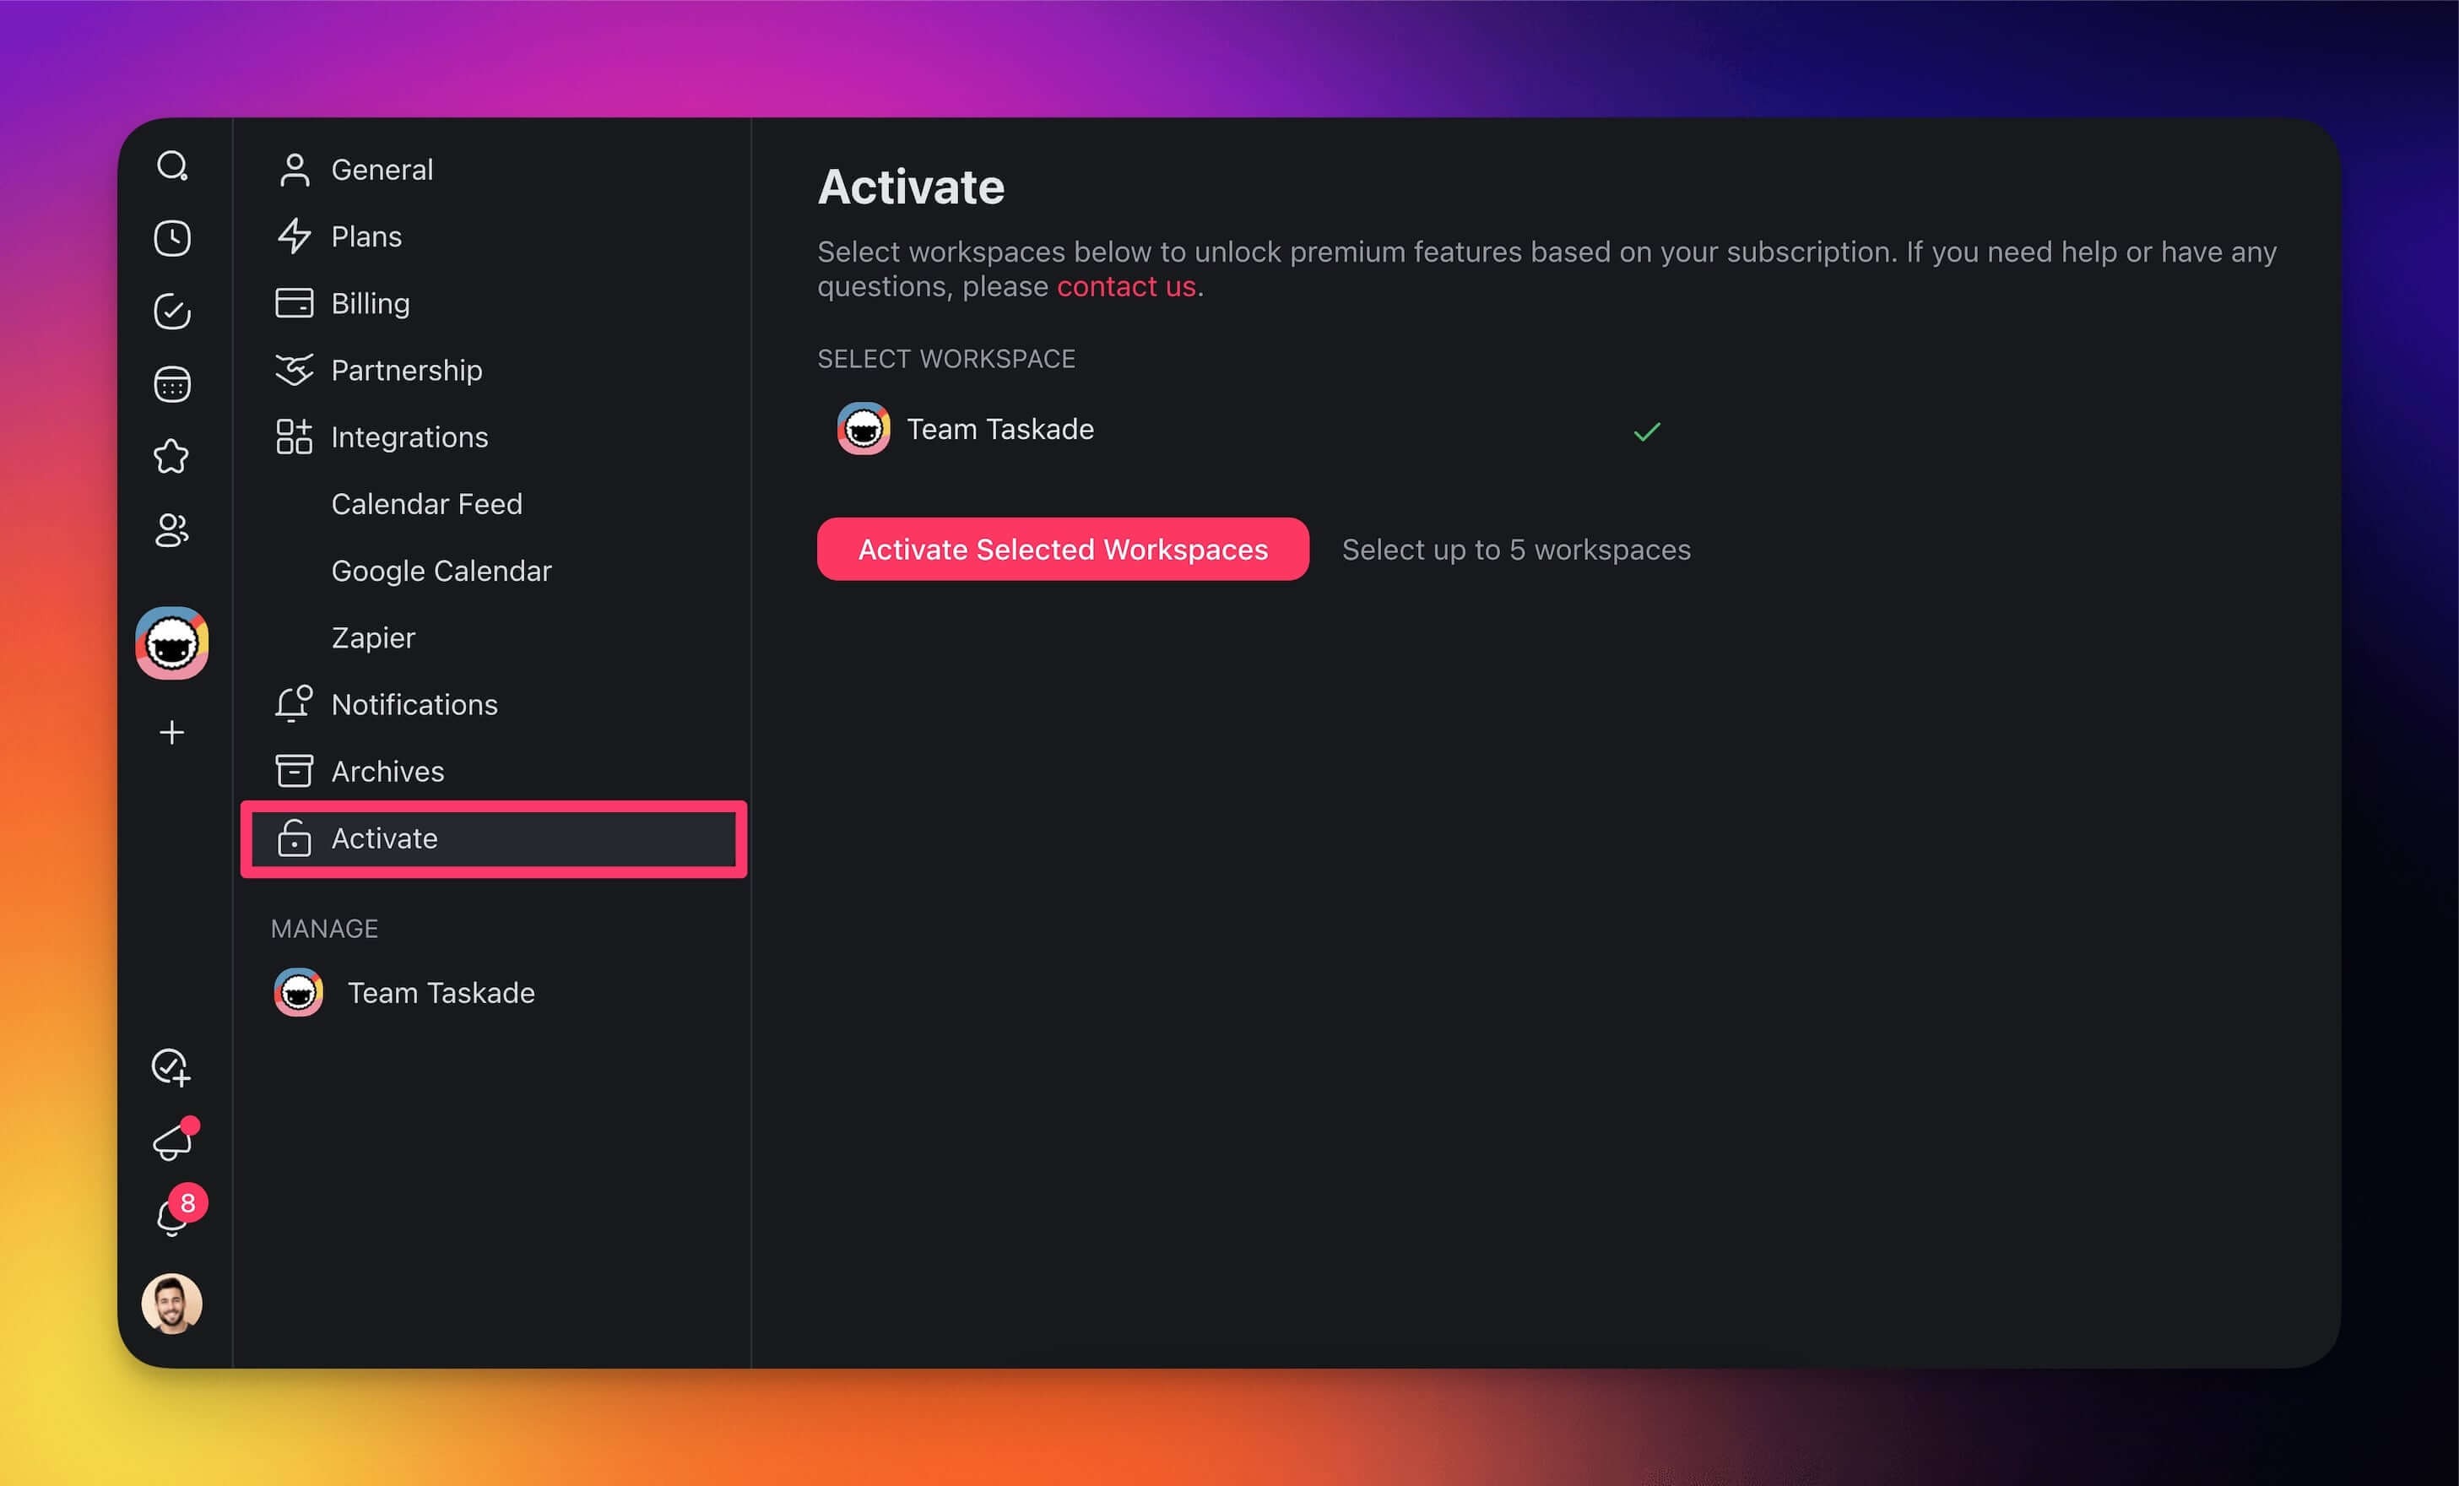Screen dimensions: 2459x1486
Task: Click the quick add task icon
Action: tap(171, 1067)
